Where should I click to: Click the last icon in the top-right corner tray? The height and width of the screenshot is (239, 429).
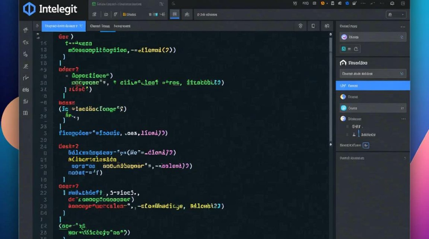point(403,4)
